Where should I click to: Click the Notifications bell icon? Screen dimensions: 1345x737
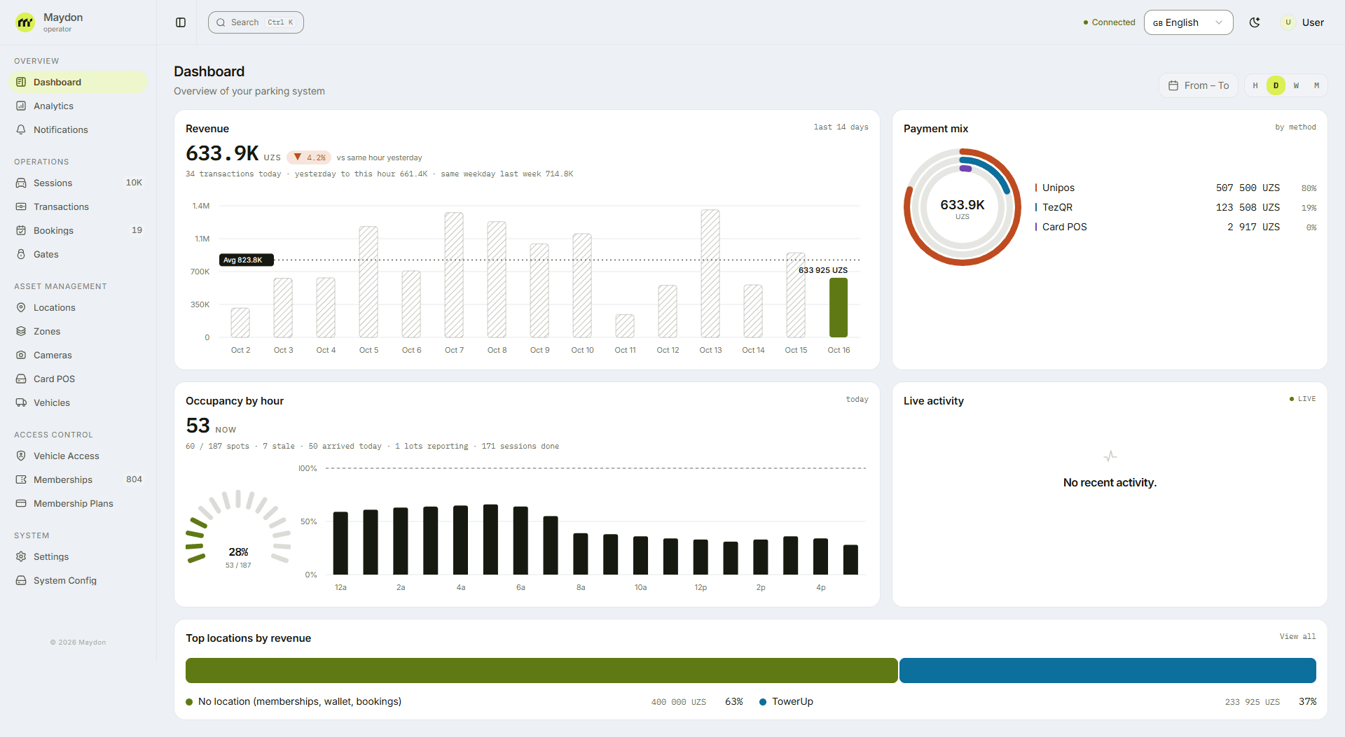pos(21,129)
